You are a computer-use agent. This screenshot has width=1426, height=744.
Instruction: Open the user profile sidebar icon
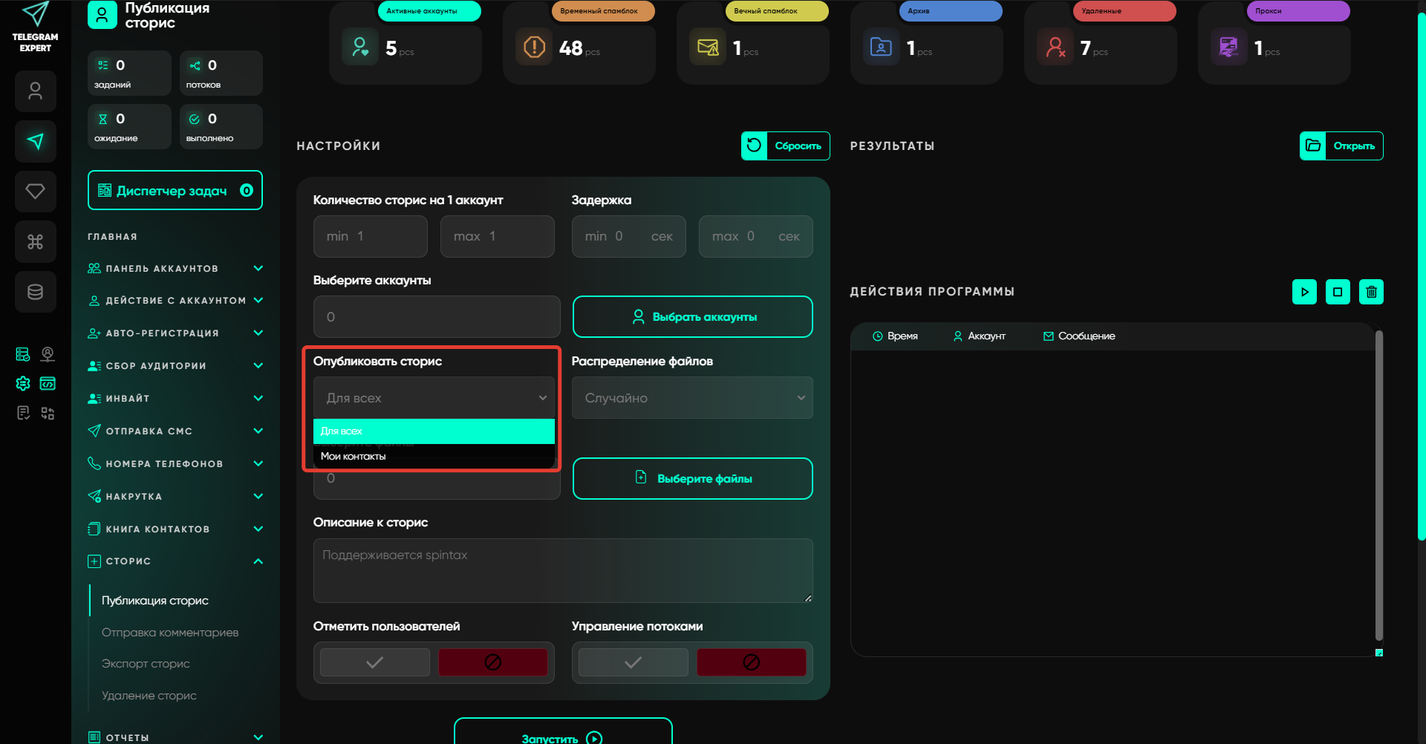(35, 91)
